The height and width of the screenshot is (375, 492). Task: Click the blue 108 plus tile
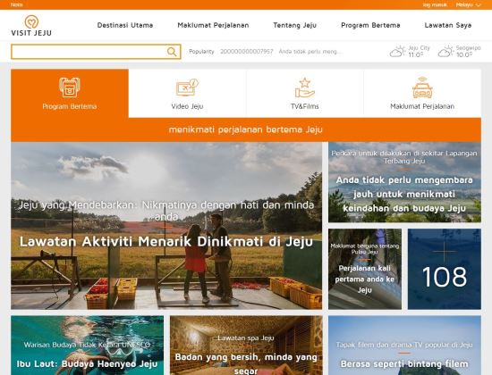[444, 269]
